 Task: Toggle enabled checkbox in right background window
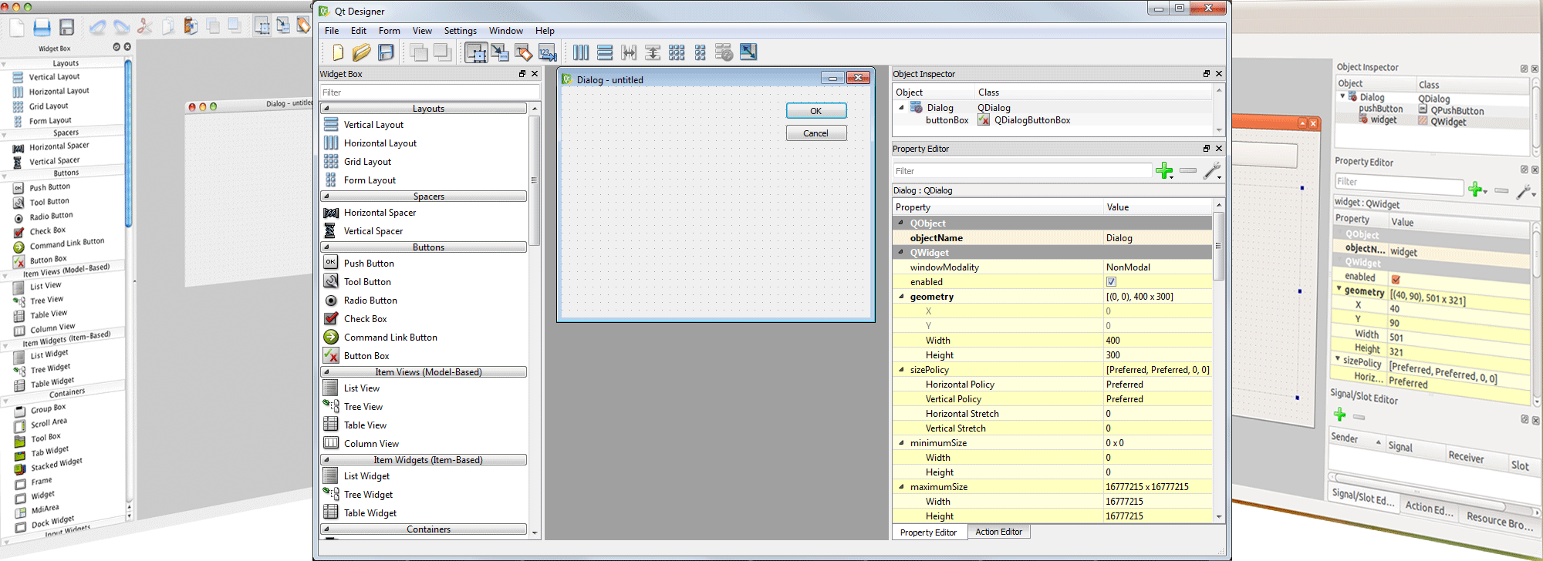[1396, 279]
